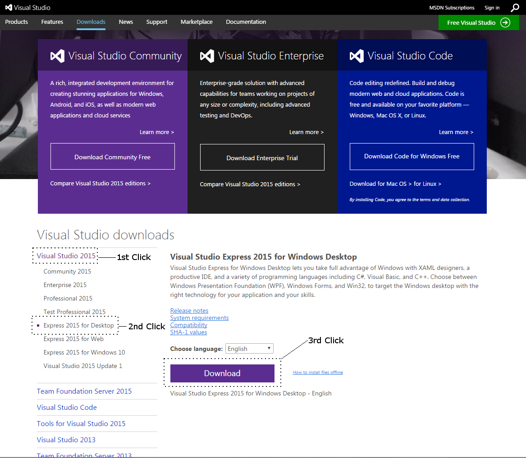Select Express 2015 for Web
This screenshot has width=526, height=458.
[73, 339]
